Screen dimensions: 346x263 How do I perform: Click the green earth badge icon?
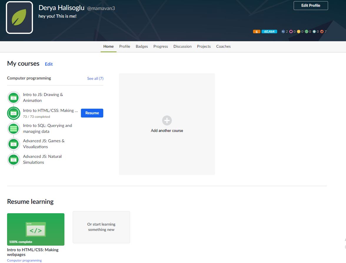pyautogui.click(x=306, y=32)
